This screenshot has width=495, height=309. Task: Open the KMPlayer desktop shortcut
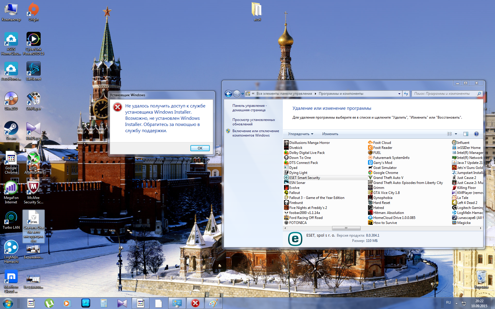33,131
